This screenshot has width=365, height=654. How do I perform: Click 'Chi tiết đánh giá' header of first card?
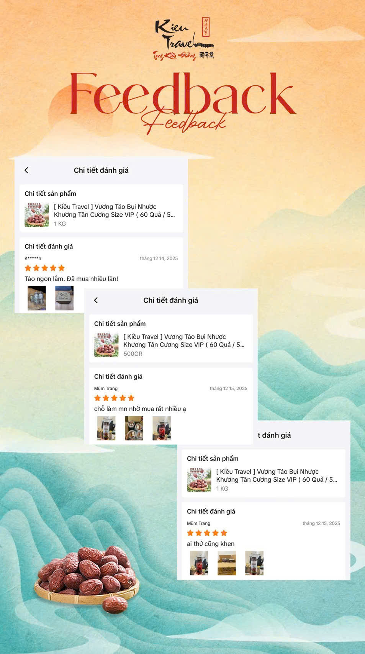point(101,170)
